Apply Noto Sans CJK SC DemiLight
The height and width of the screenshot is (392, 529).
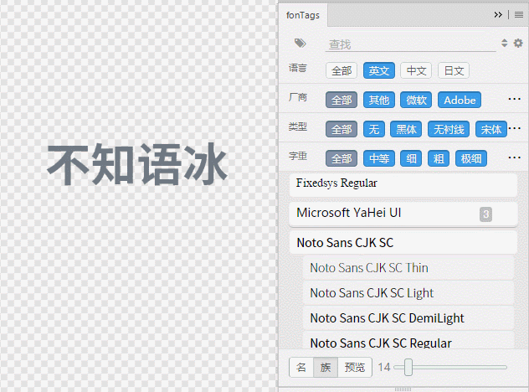(408, 318)
